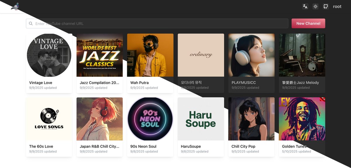The image size is (351, 168).
Task: Click the pigeon logo icon
Action: click(x=15, y=6)
